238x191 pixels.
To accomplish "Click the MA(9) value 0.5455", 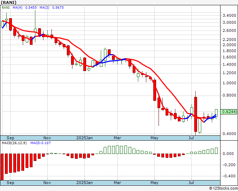I will point(31,8).
